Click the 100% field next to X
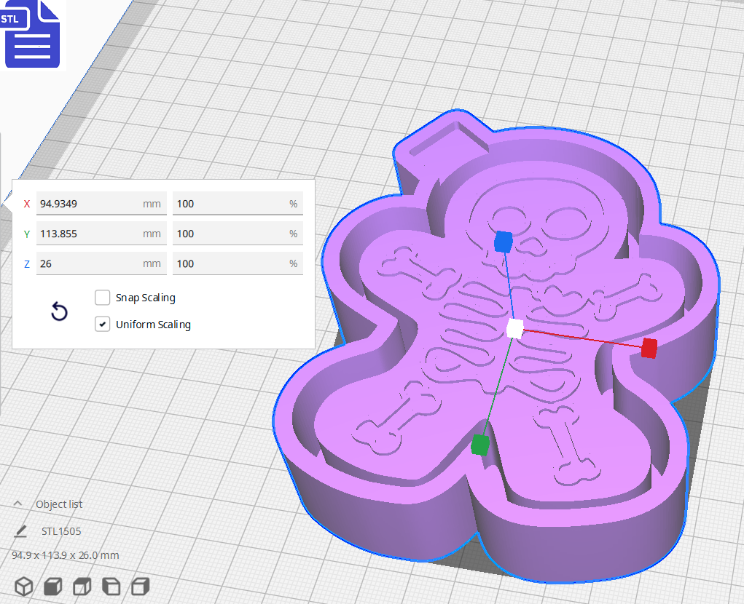 (x=237, y=203)
